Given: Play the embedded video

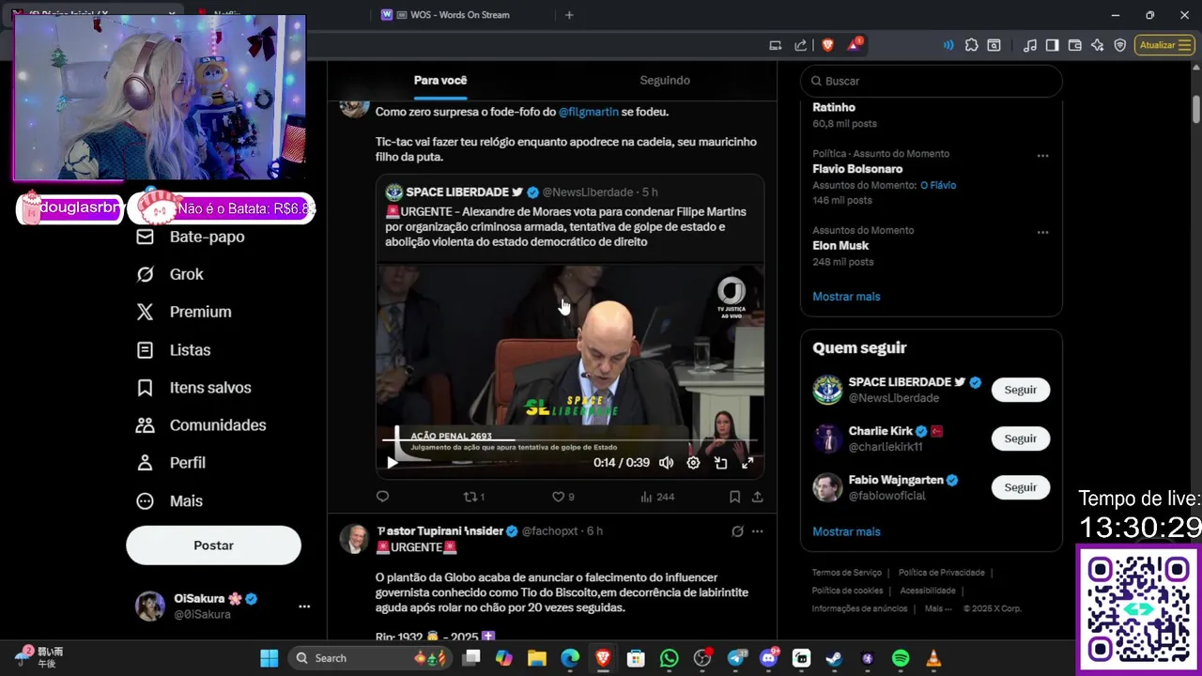Looking at the screenshot, I should coord(393,463).
